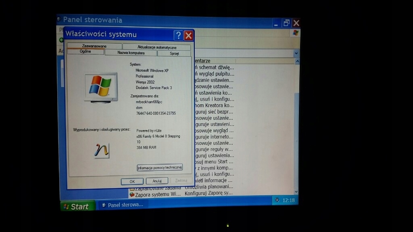413x232 pixels.
Task: Open the Sprzęt tab
Action: coord(174,54)
